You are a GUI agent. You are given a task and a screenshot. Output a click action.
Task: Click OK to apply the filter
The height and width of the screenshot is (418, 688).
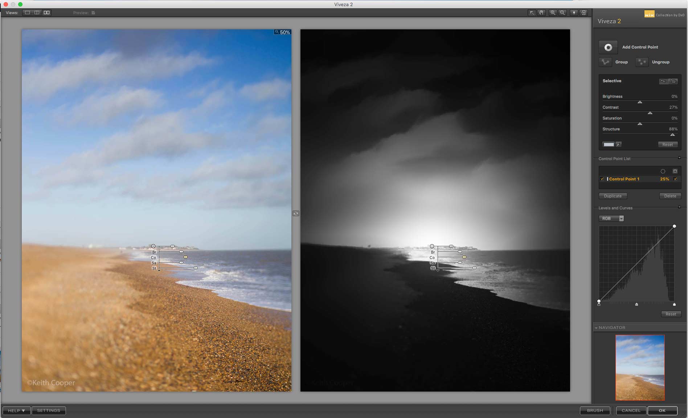point(662,410)
